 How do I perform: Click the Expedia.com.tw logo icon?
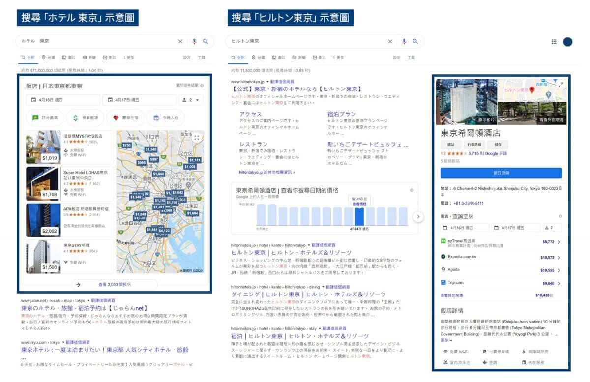pos(443,257)
